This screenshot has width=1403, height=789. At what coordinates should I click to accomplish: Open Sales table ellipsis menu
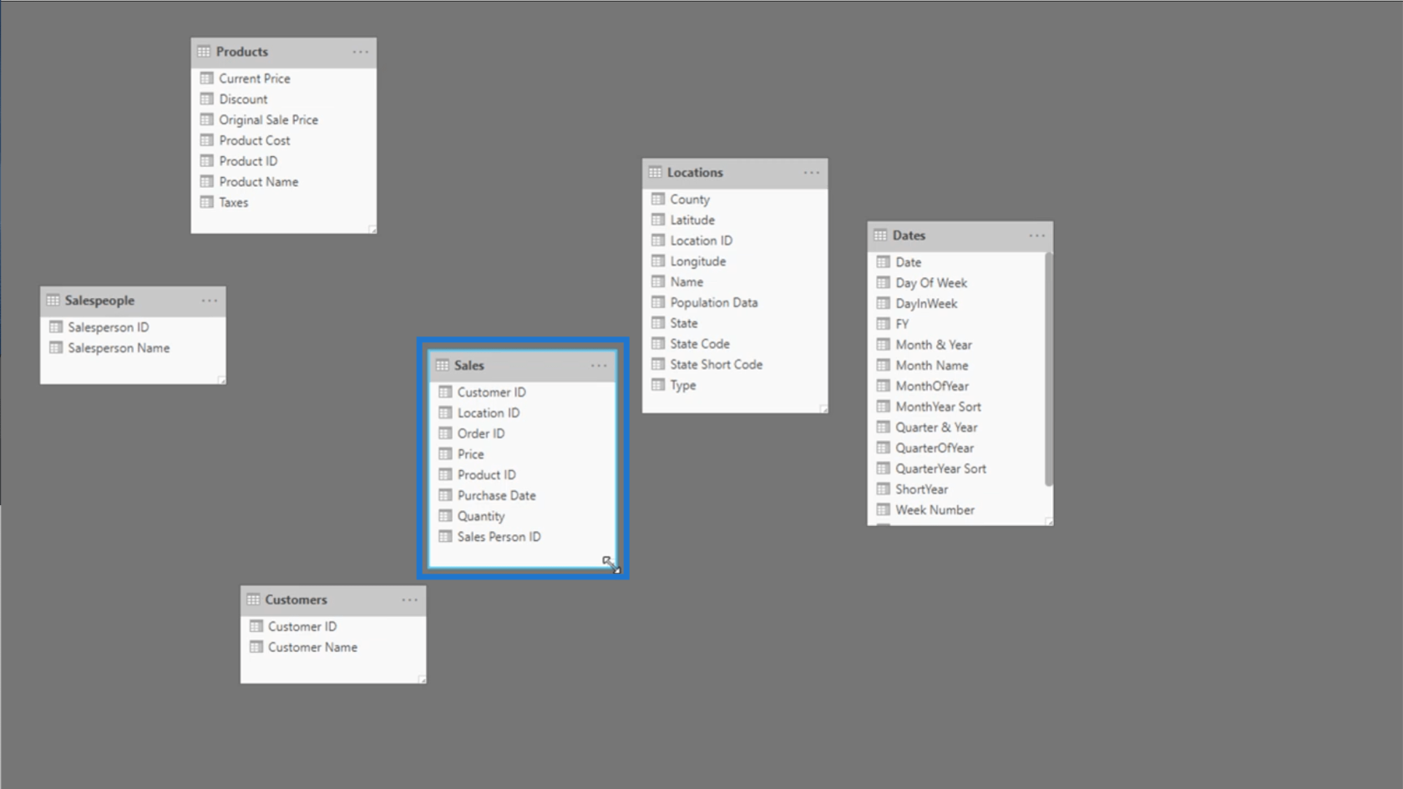(x=599, y=366)
